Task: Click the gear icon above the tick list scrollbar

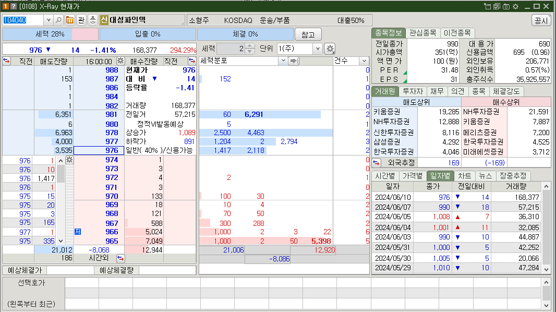Action: pyautogui.click(x=69, y=160)
